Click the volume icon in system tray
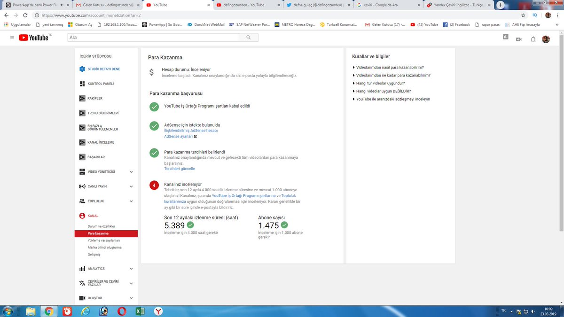The image size is (564, 317). 533,311
